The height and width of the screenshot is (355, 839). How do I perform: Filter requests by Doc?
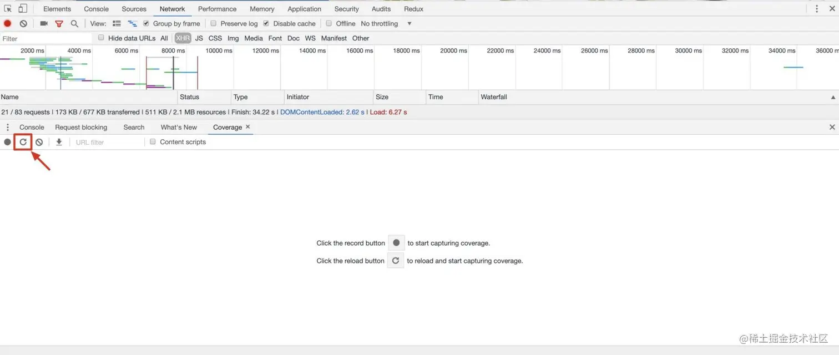coord(294,38)
